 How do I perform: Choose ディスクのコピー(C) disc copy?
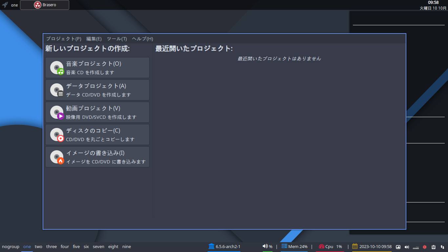(x=97, y=135)
